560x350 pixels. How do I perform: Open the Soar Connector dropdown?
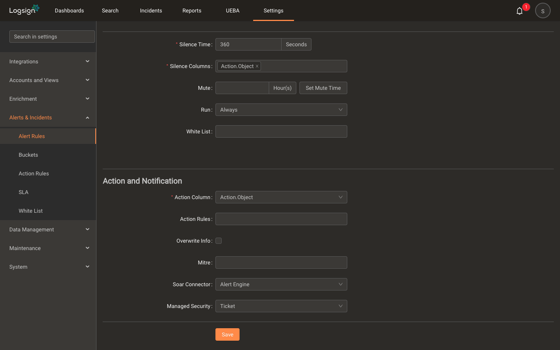click(281, 284)
